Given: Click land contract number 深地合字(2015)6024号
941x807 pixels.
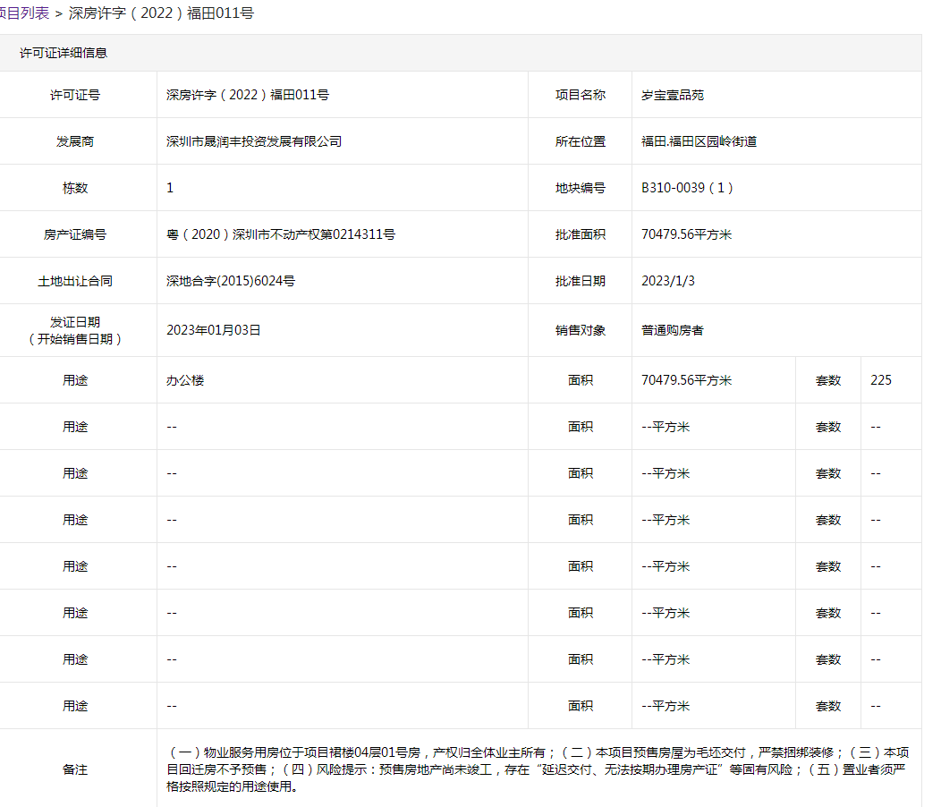Looking at the screenshot, I should point(231,281).
